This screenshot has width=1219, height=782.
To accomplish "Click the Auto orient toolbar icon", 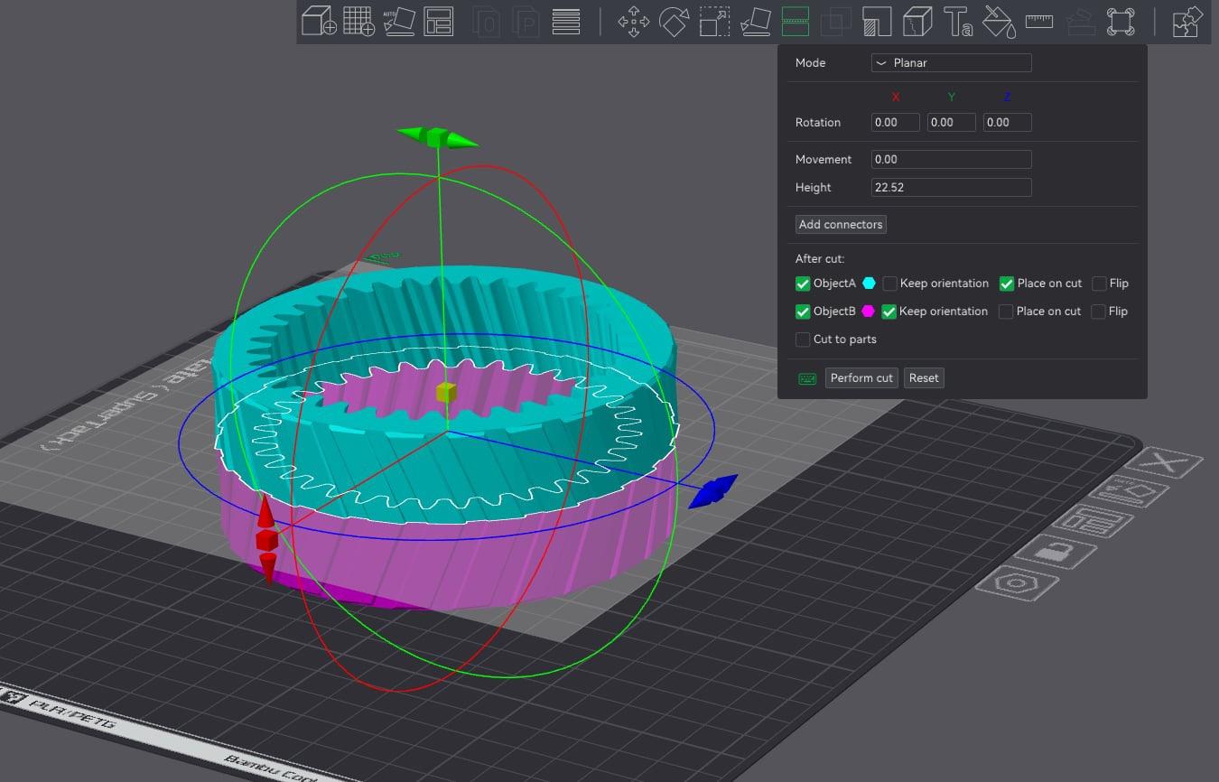I will pos(398,21).
